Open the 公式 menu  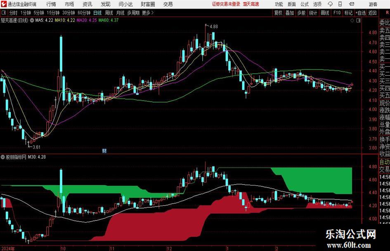pyautogui.click(x=304, y=4)
